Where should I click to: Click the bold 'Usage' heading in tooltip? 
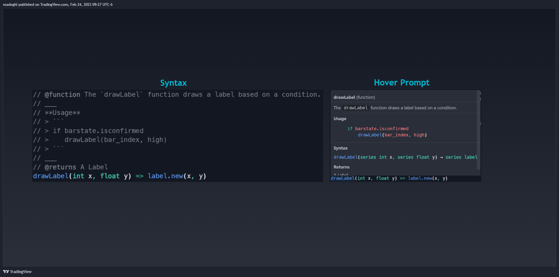(x=340, y=119)
